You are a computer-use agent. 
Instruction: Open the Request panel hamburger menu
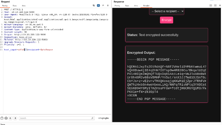pyautogui.click(x=108, y=6)
